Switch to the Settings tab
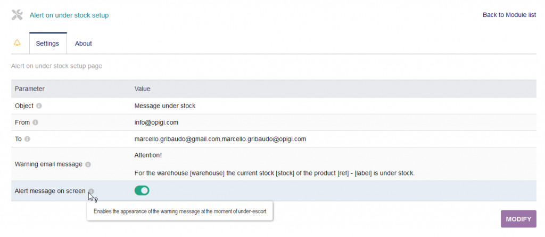Image resolution: width=545 pixels, height=237 pixels. [x=47, y=43]
